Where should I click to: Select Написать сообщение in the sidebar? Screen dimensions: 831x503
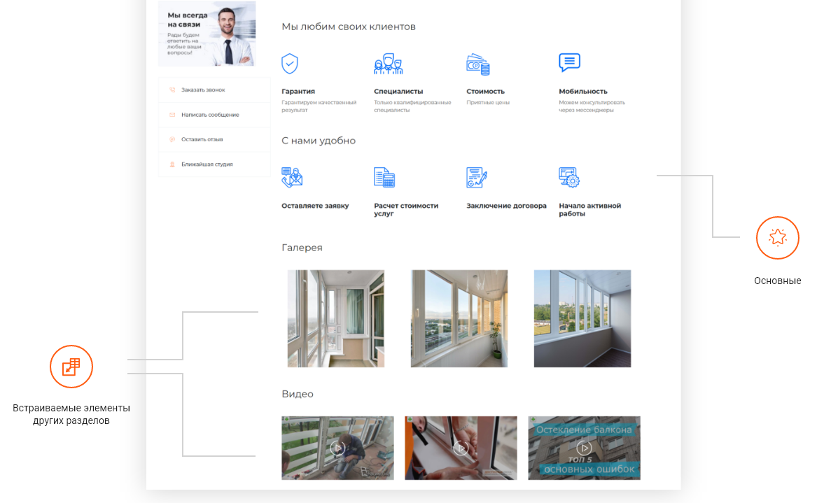[209, 115]
